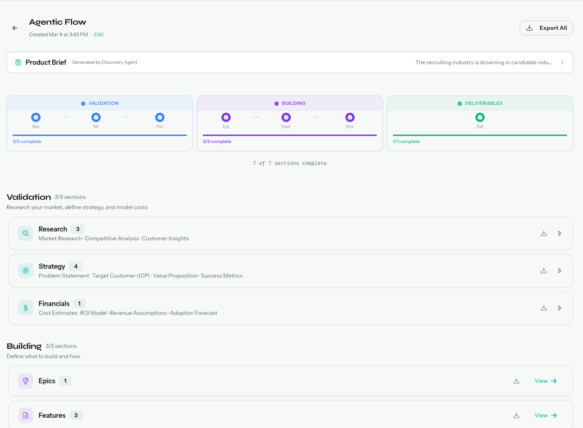Click the back arrow next to Agentic Flow
The width and height of the screenshot is (583, 428).
tap(14, 27)
